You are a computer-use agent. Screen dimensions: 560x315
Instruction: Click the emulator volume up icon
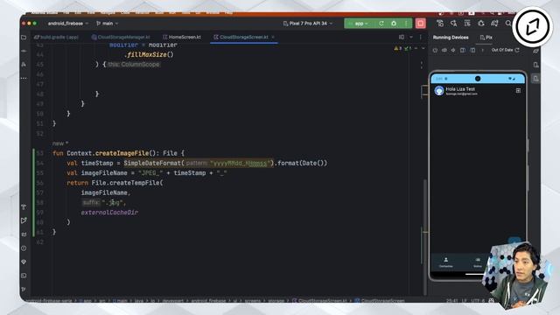[x=444, y=51]
